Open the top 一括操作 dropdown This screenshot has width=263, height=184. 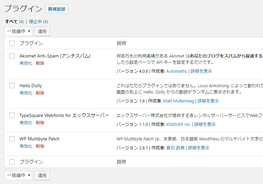click(18, 32)
